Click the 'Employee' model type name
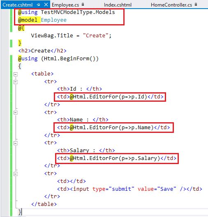The height and width of the screenshot is (217, 208). (x=54, y=20)
